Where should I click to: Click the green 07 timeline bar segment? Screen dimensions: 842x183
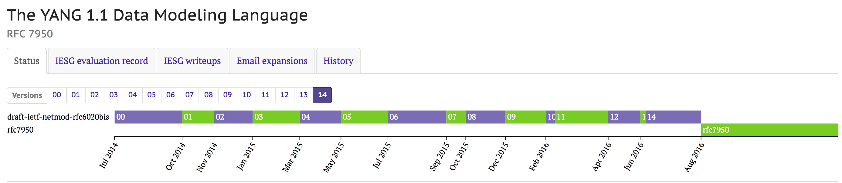456,117
